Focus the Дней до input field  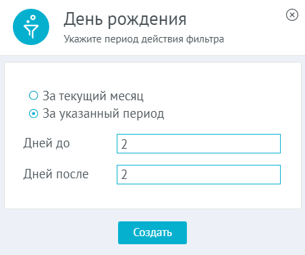198,144
